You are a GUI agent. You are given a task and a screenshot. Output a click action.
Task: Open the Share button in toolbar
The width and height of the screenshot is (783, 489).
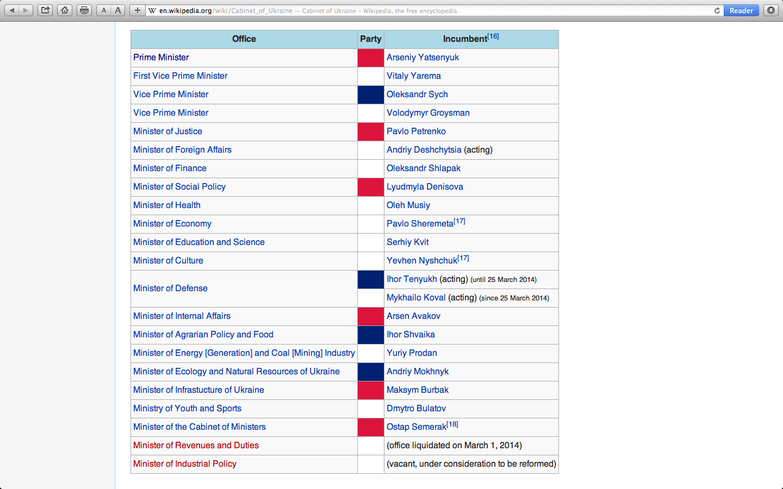pyautogui.click(x=46, y=10)
